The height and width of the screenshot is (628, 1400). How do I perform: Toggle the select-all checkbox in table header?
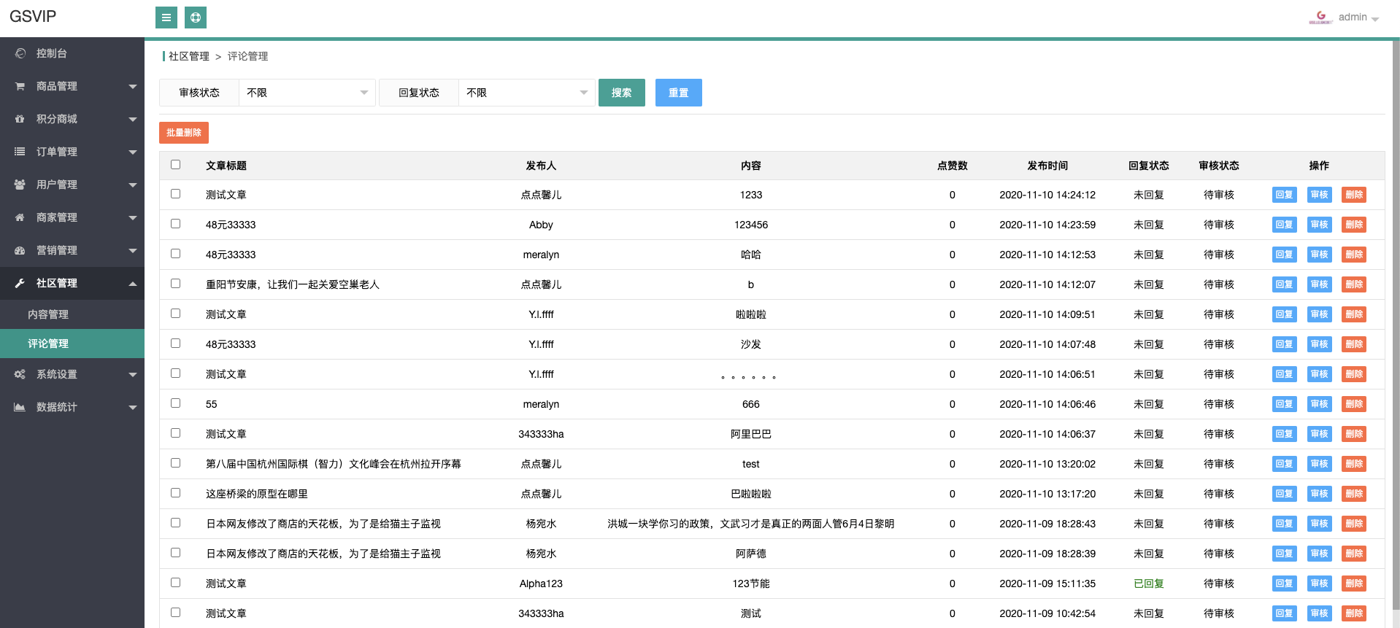pos(175,165)
